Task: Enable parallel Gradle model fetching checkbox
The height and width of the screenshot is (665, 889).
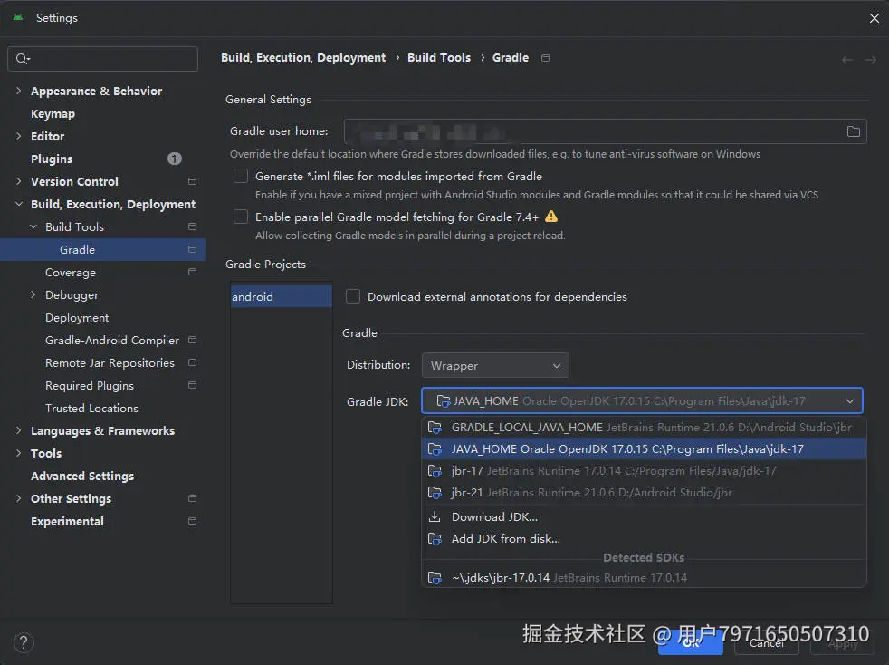Action: [241, 217]
